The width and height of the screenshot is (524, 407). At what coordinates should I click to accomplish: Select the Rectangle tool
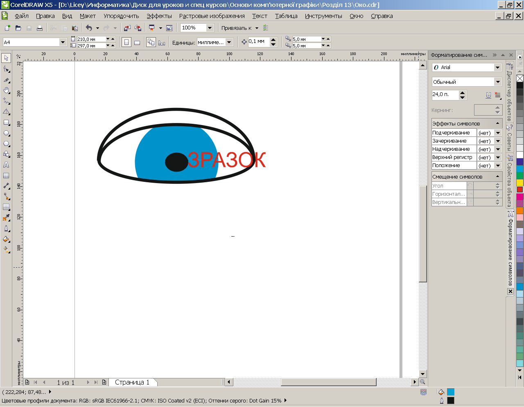pyautogui.click(x=6, y=122)
